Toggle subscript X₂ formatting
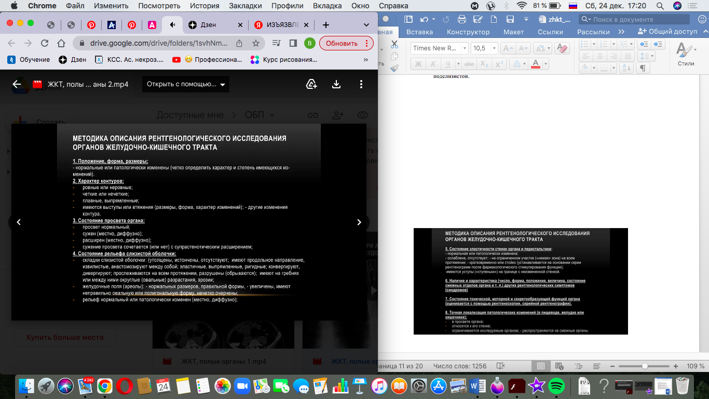Image resolution: width=709 pixels, height=399 pixels. tap(484, 64)
